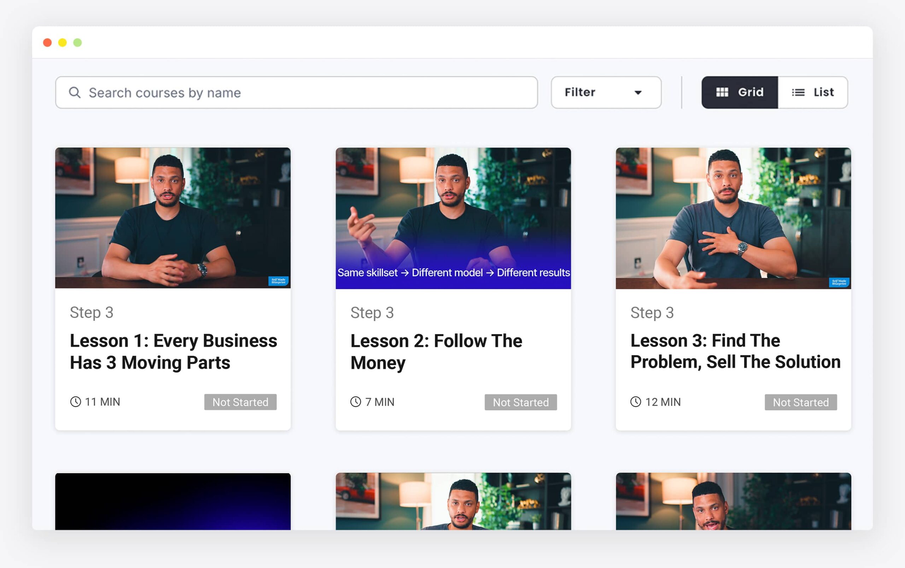This screenshot has height=568, width=905.
Task: Click the Grid view icon
Action: coord(722,92)
